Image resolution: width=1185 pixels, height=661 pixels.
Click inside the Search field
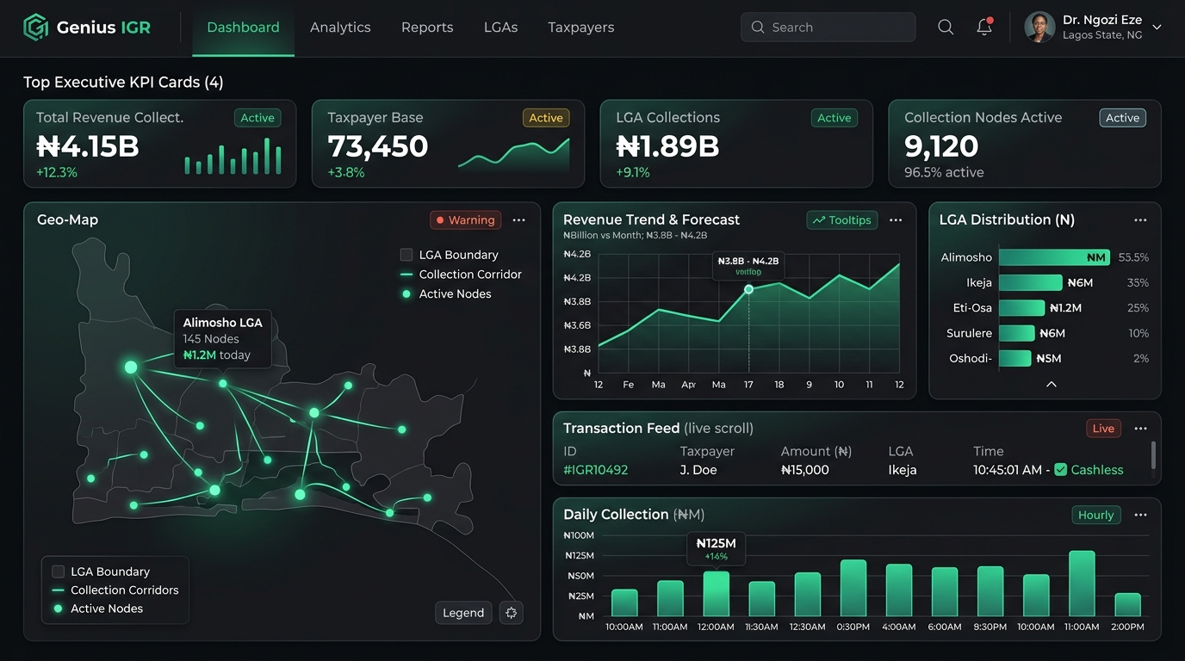click(828, 28)
